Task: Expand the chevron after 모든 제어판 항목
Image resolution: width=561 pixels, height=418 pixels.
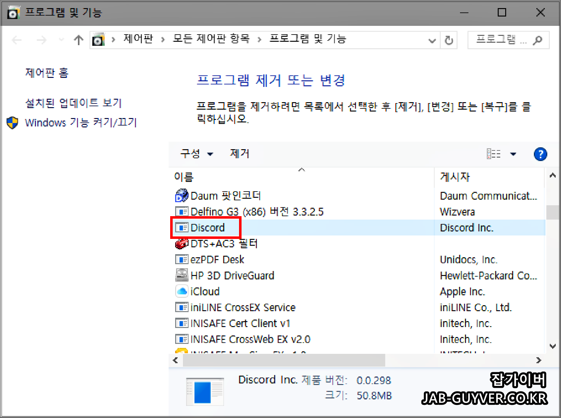Action: tap(259, 40)
